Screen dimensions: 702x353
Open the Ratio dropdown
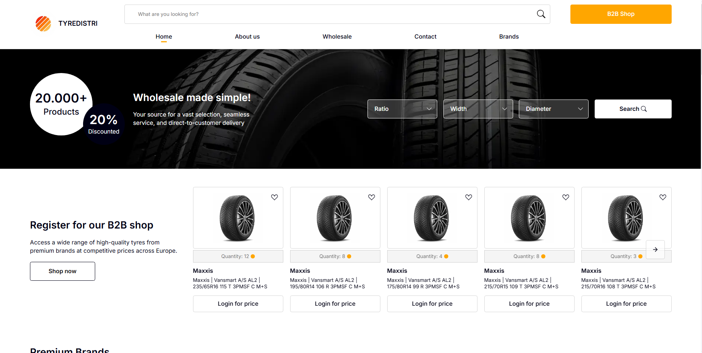(402, 109)
